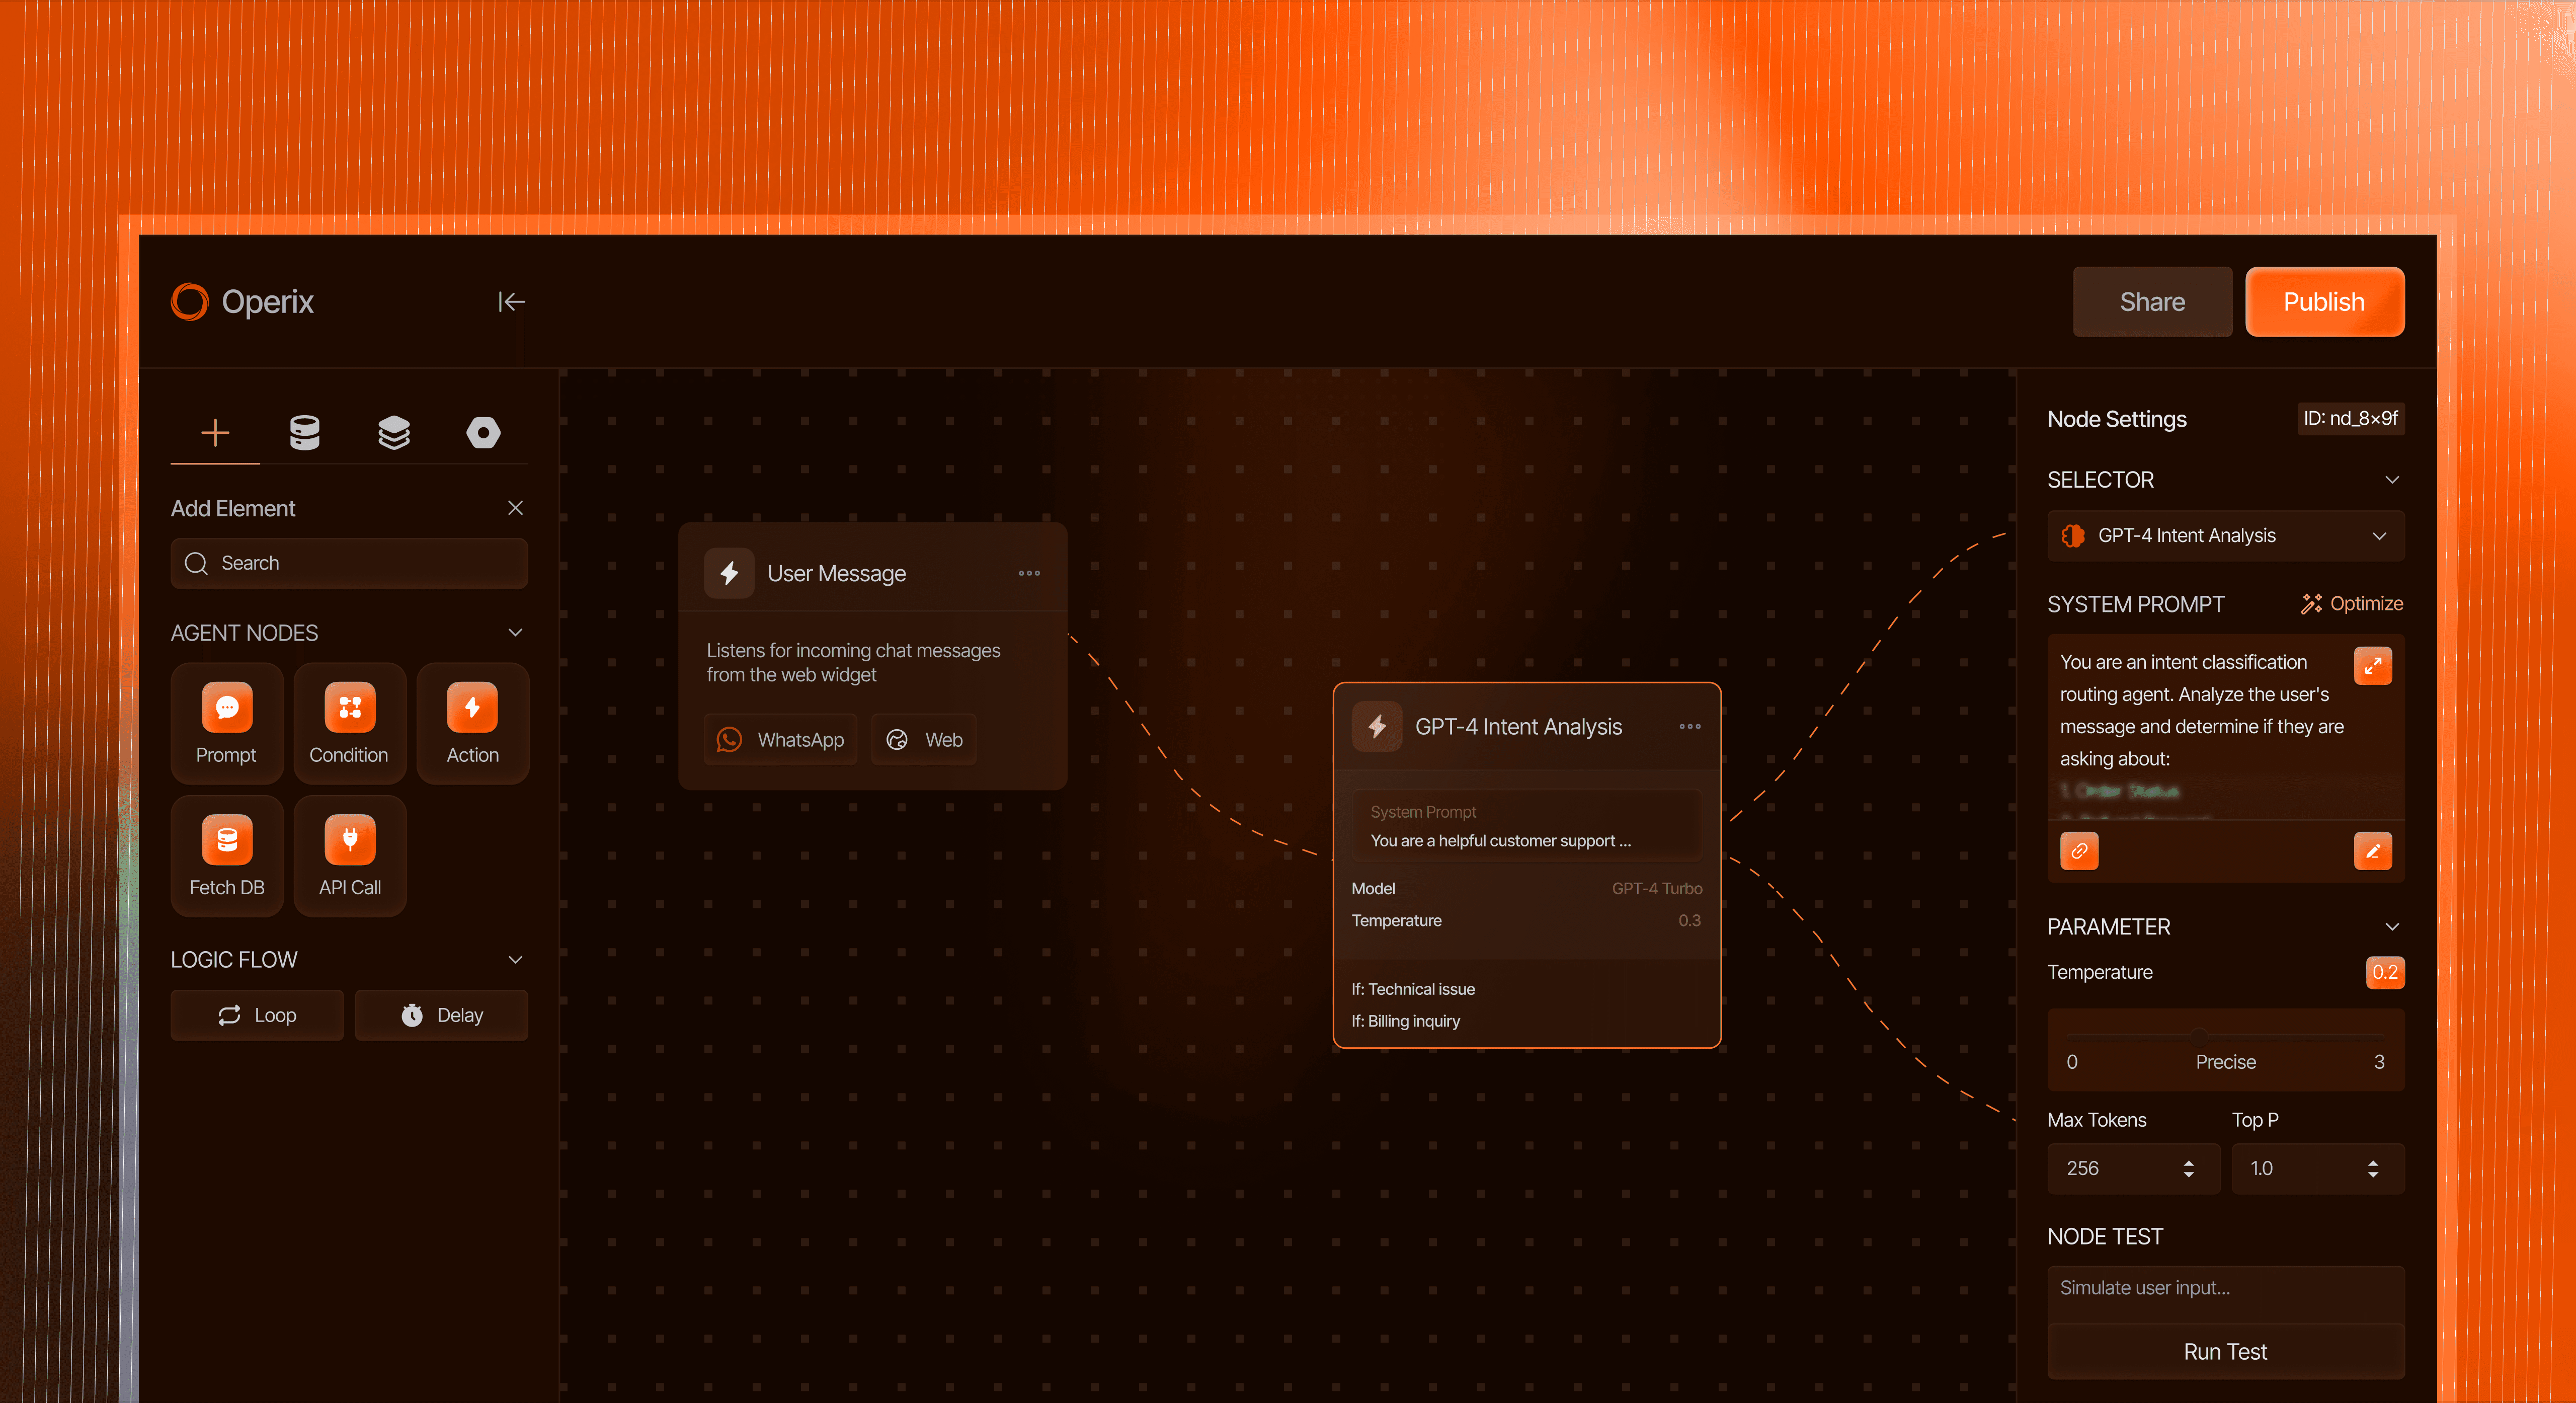This screenshot has height=1403, width=2576.
Task: Open the Add Element plus tab
Action: (215, 433)
